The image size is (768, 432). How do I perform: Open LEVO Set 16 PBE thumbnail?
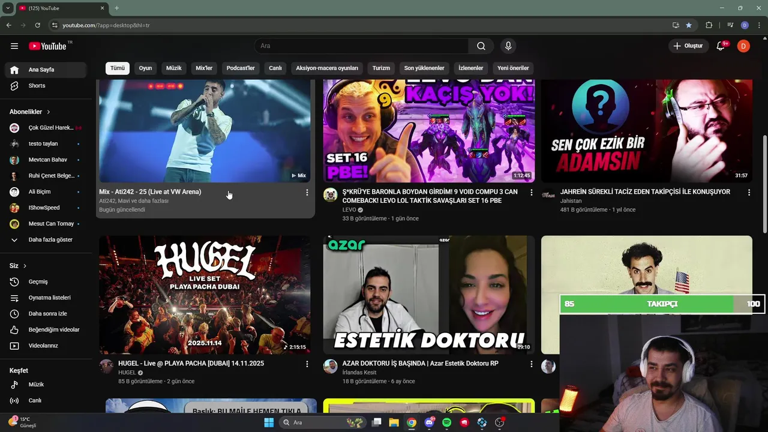(428, 131)
